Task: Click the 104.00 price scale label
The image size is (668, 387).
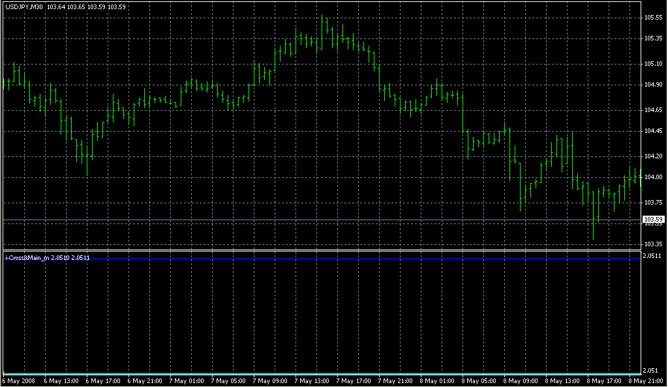Action: click(653, 178)
